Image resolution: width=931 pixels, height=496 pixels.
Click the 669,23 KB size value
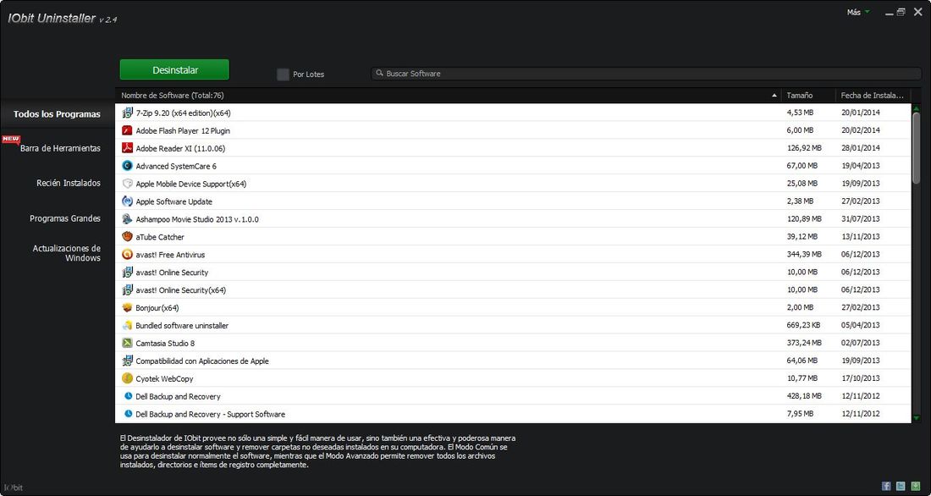click(x=803, y=325)
